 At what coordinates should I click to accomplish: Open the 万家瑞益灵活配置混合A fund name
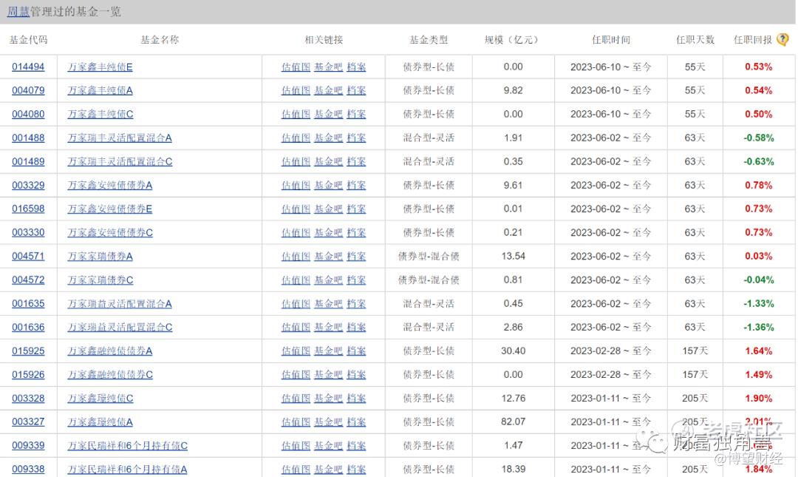[120, 304]
